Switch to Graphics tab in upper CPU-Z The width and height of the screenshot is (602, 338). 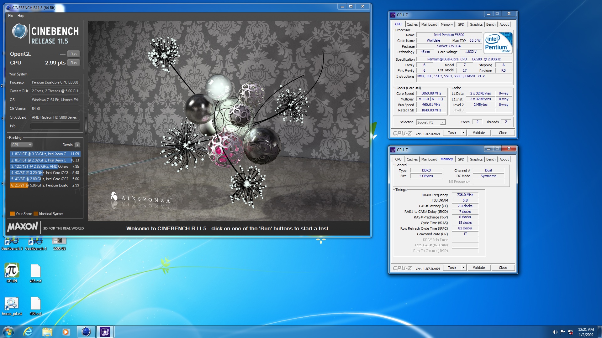click(476, 24)
